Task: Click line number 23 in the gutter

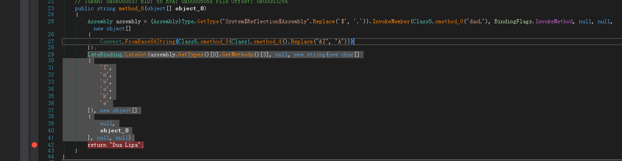Action: (x=51, y=8)
